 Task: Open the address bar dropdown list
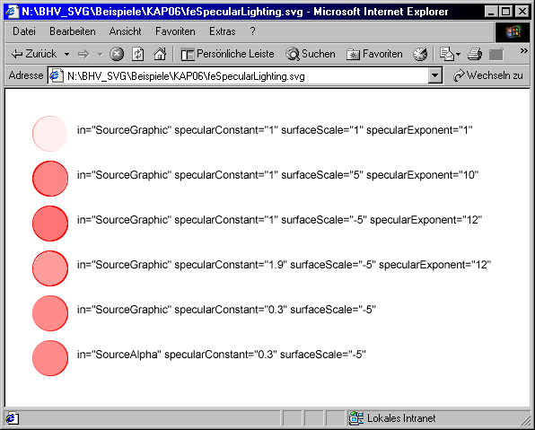(x=435, y=75)
